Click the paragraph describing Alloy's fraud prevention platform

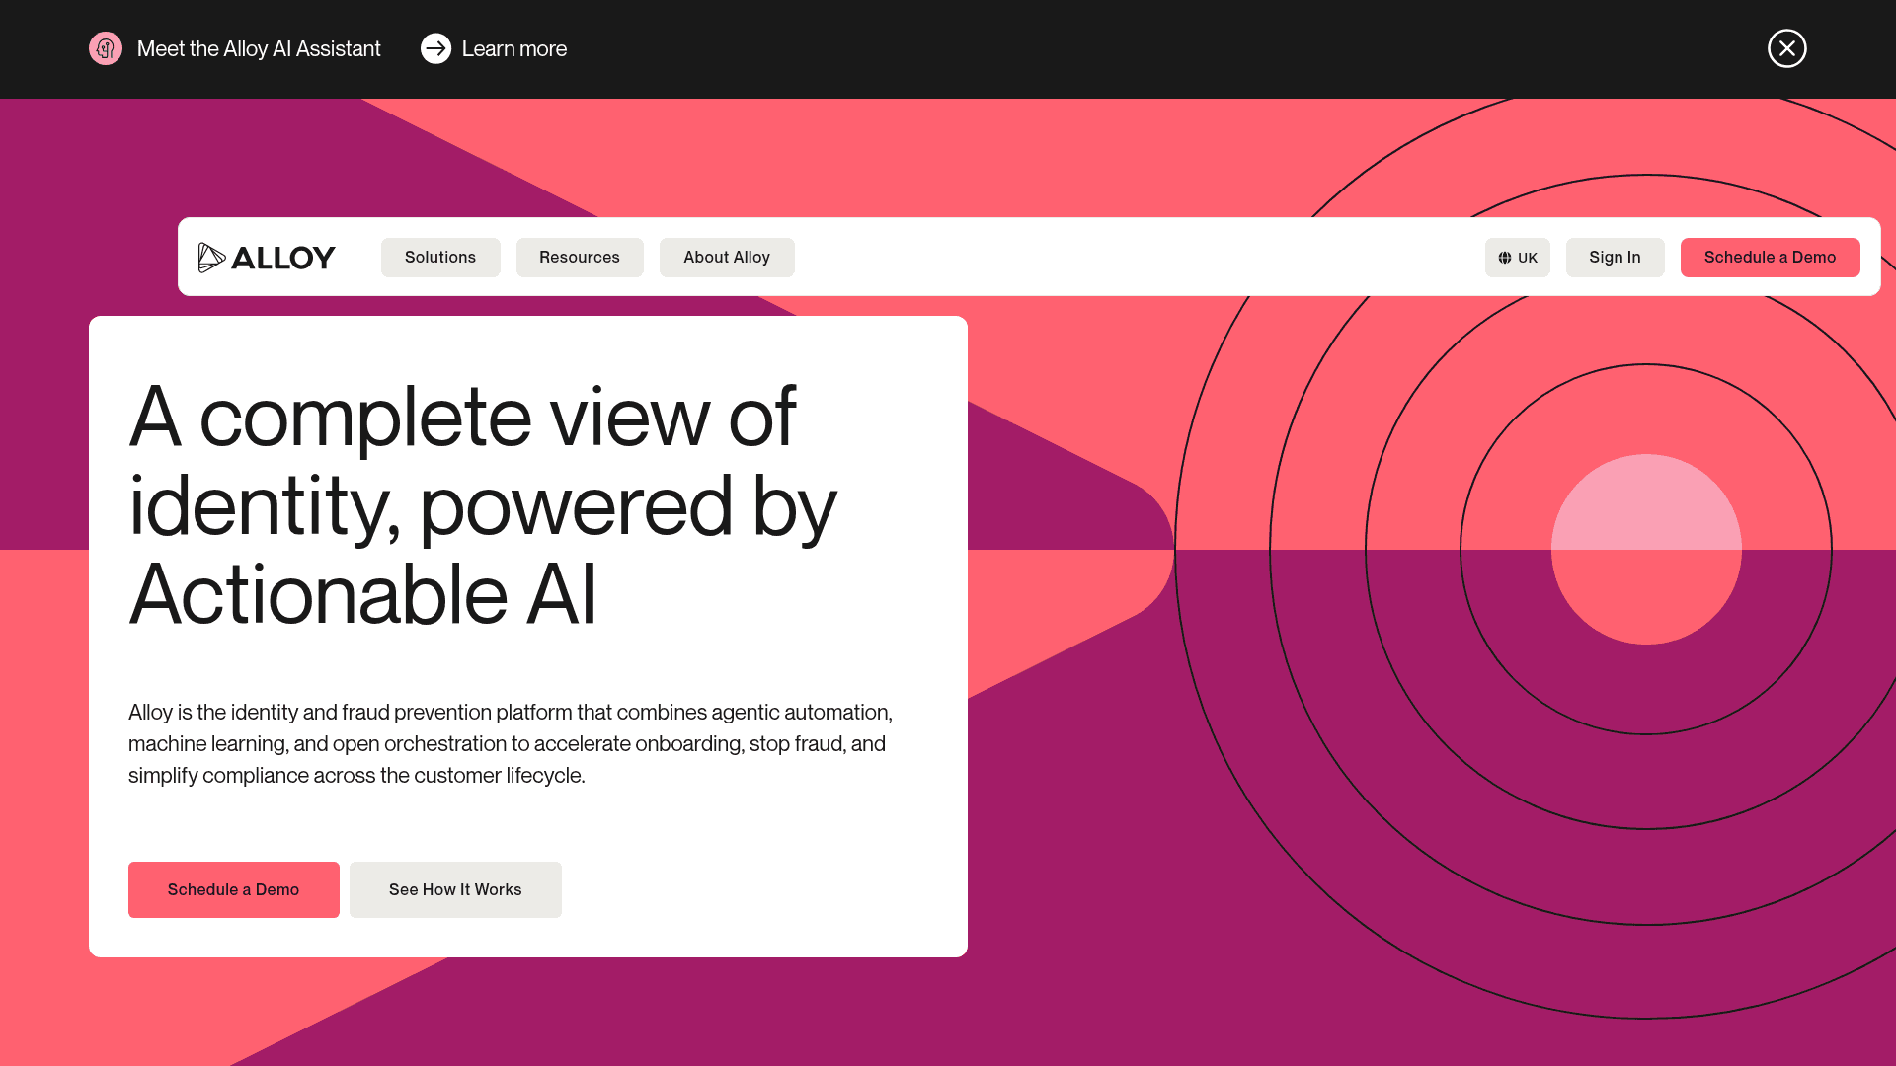click(511, 744)
